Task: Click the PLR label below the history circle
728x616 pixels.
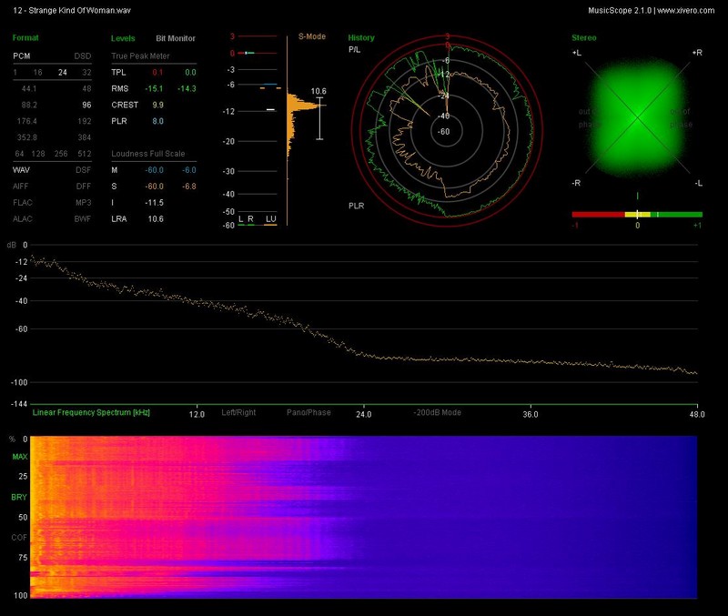Action: click(x=357, y=206)
